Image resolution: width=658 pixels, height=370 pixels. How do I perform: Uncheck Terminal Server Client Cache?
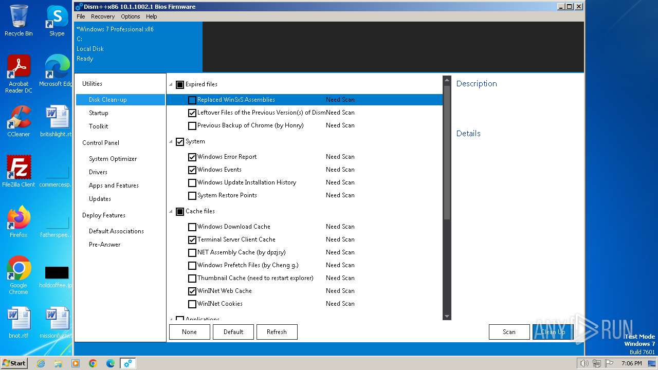[x=192, y=240]
